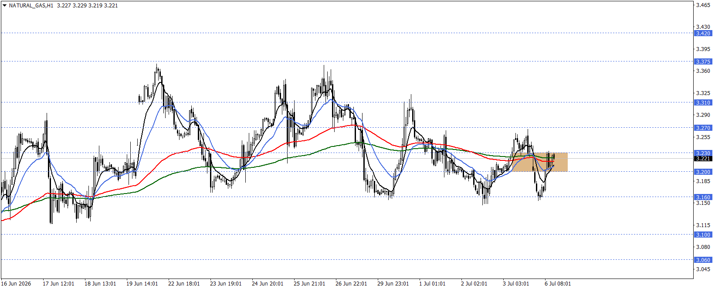This screenshot has width=715, height=289.
Task: Click the 3.310 horizontal line label
Action: coord(703,102)
